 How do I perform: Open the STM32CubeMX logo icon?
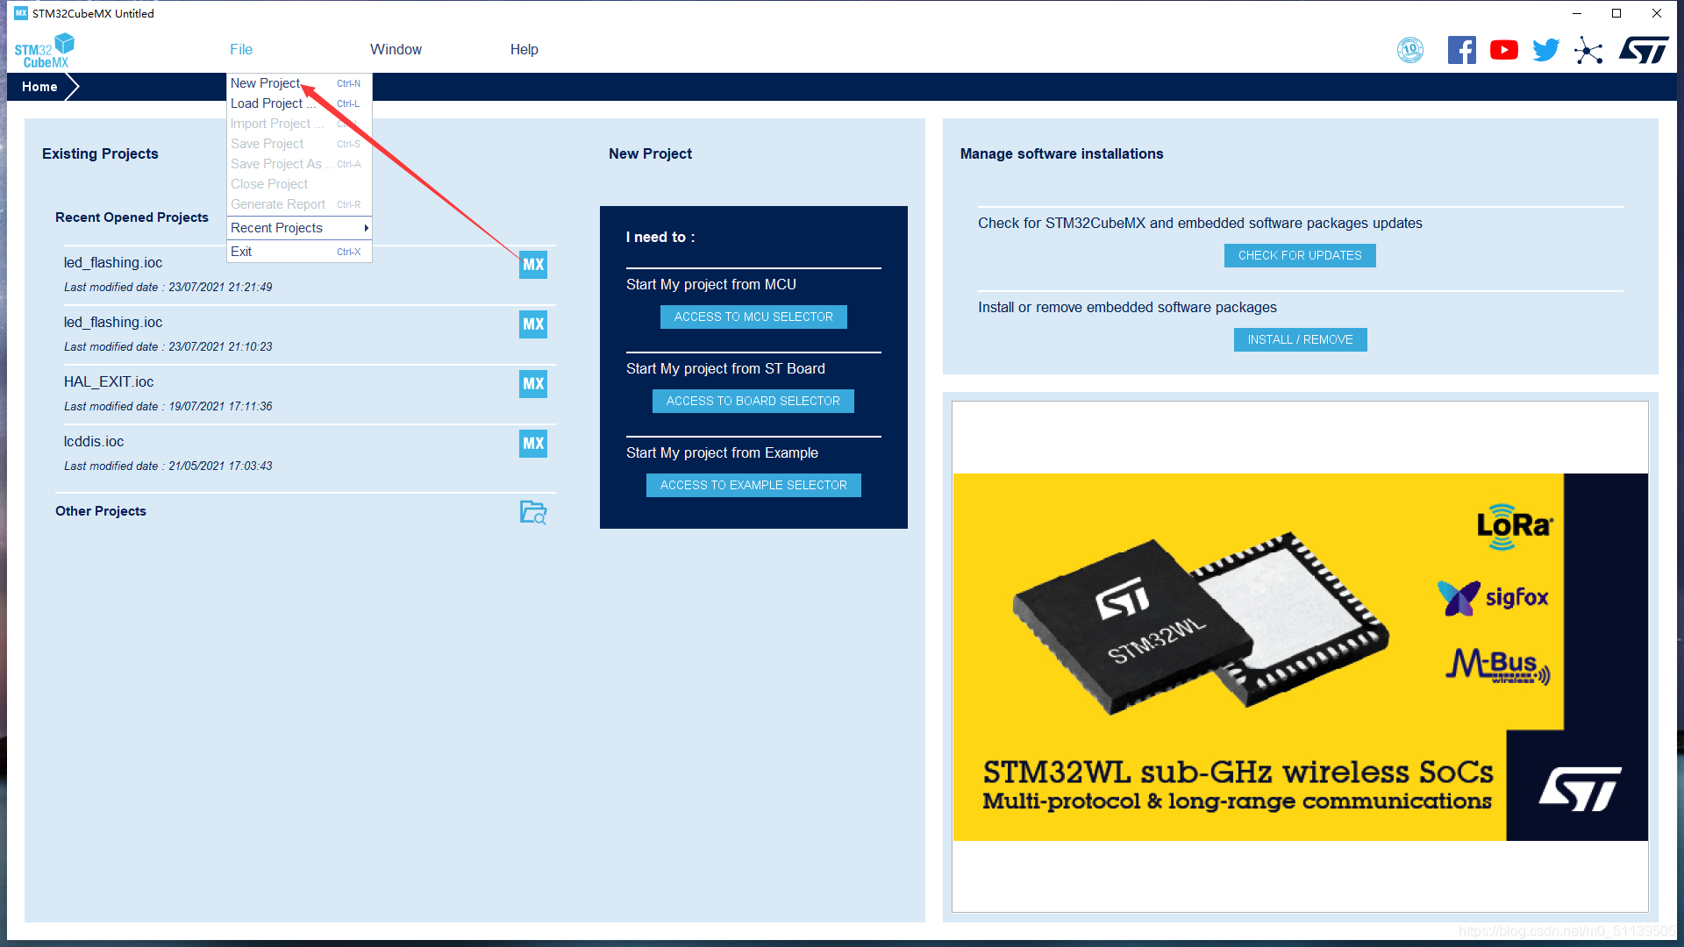[x=45, y=51]
